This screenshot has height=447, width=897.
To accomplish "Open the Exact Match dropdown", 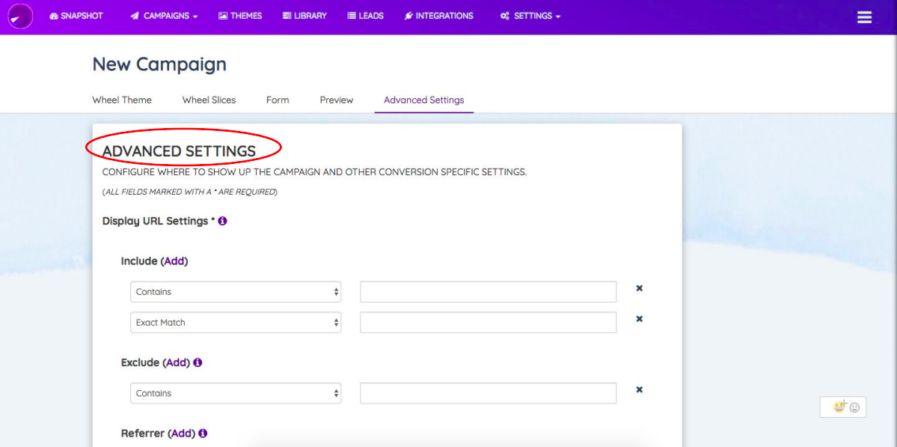I will [x=236, y=323].
